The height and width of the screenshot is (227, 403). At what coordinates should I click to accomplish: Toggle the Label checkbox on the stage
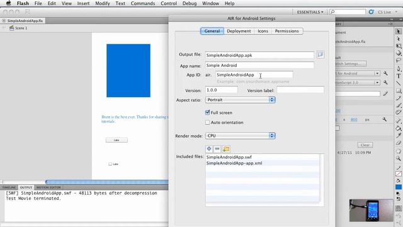[110, 164]
